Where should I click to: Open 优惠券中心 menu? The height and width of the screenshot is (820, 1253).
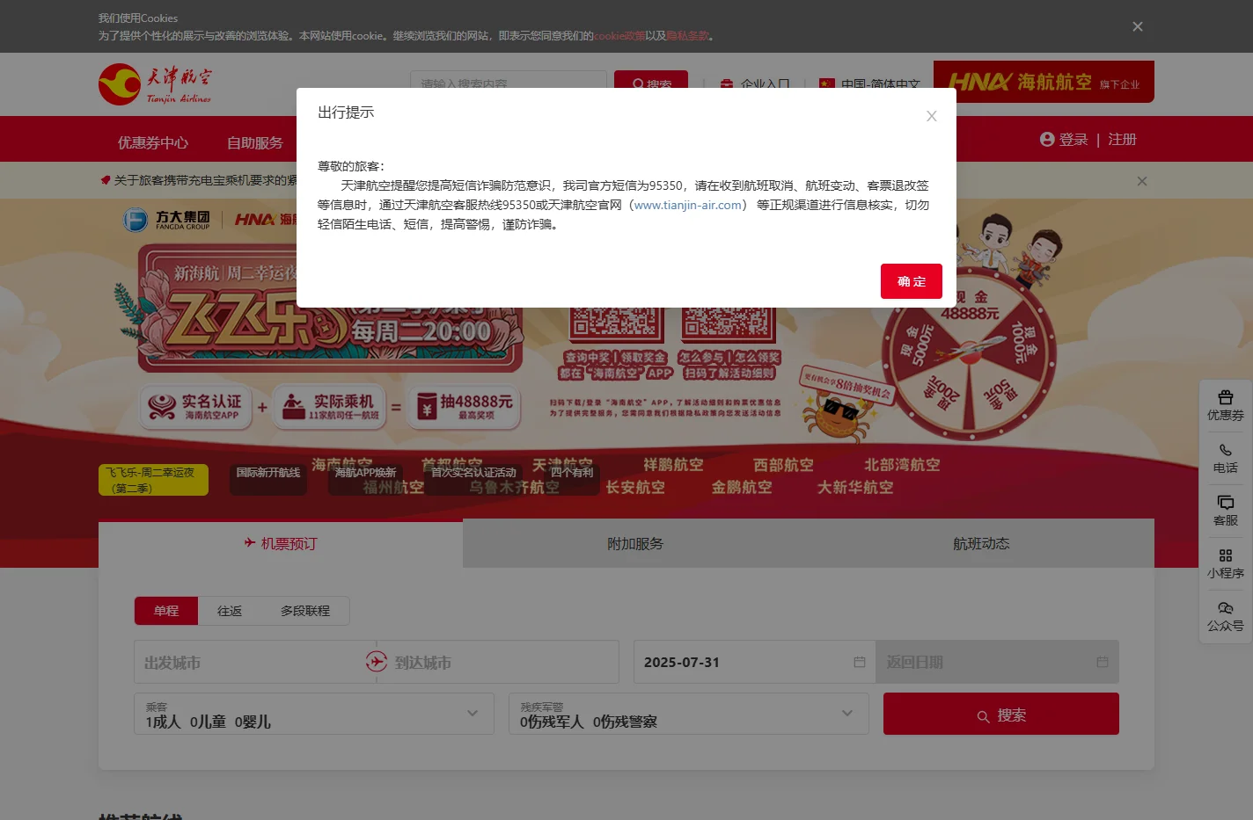(x=153, y=142)
